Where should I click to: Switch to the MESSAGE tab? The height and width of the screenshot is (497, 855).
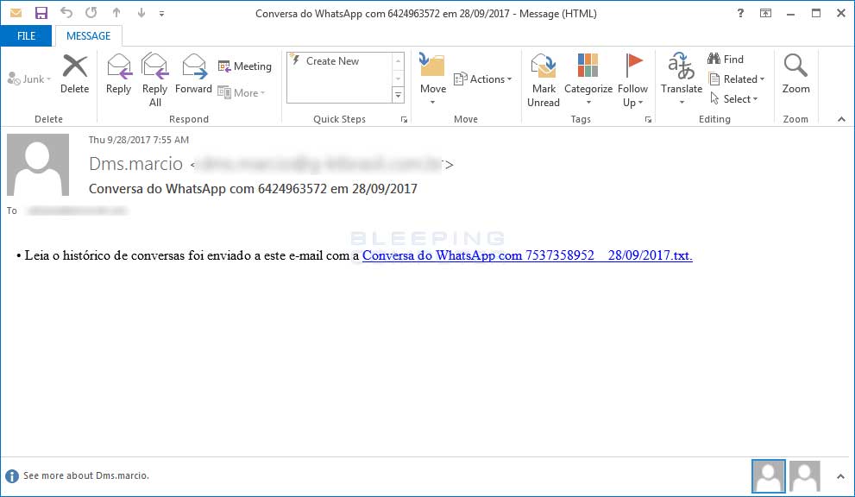click(x=88, y=36)
